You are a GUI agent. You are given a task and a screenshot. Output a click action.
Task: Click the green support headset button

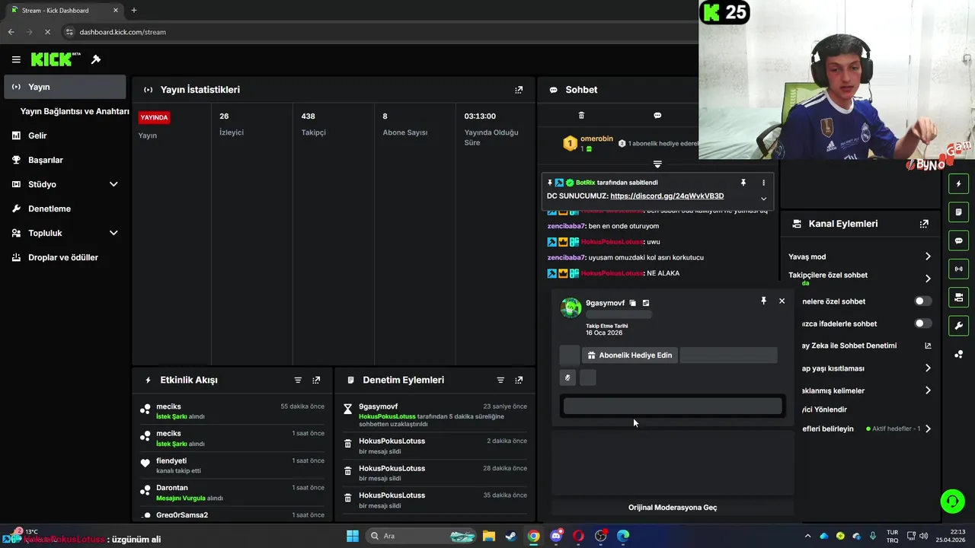point(952,501)
